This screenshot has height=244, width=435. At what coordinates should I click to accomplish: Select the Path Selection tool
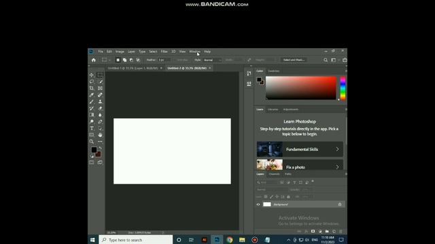pyautogui.click(x=100, y=128)
